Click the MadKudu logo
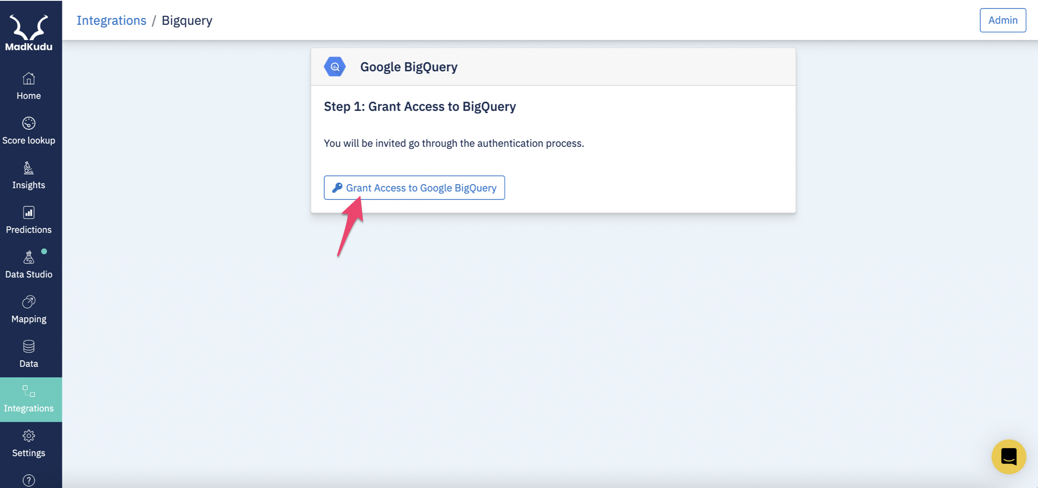Screen dimensions: 1038x488 click(29, 33)
